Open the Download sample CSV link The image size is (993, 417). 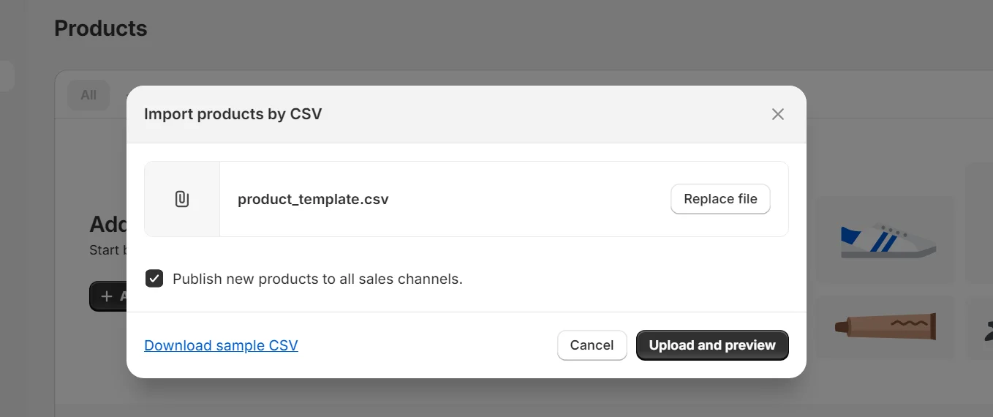pos(221,345)
